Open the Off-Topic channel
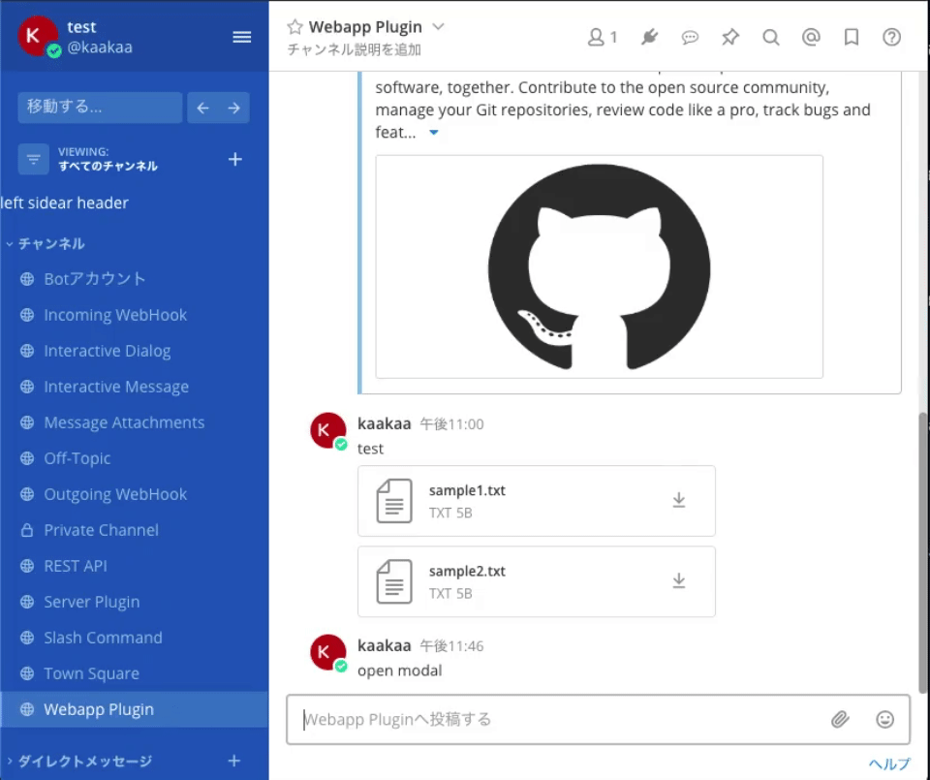This screenshot has height=780, width=930. (x=134, y=458)
